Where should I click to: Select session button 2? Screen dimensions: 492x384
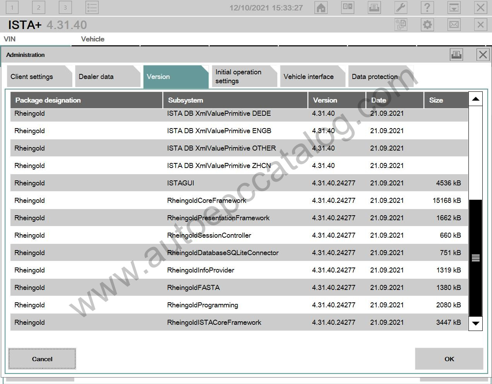point(39,7)
